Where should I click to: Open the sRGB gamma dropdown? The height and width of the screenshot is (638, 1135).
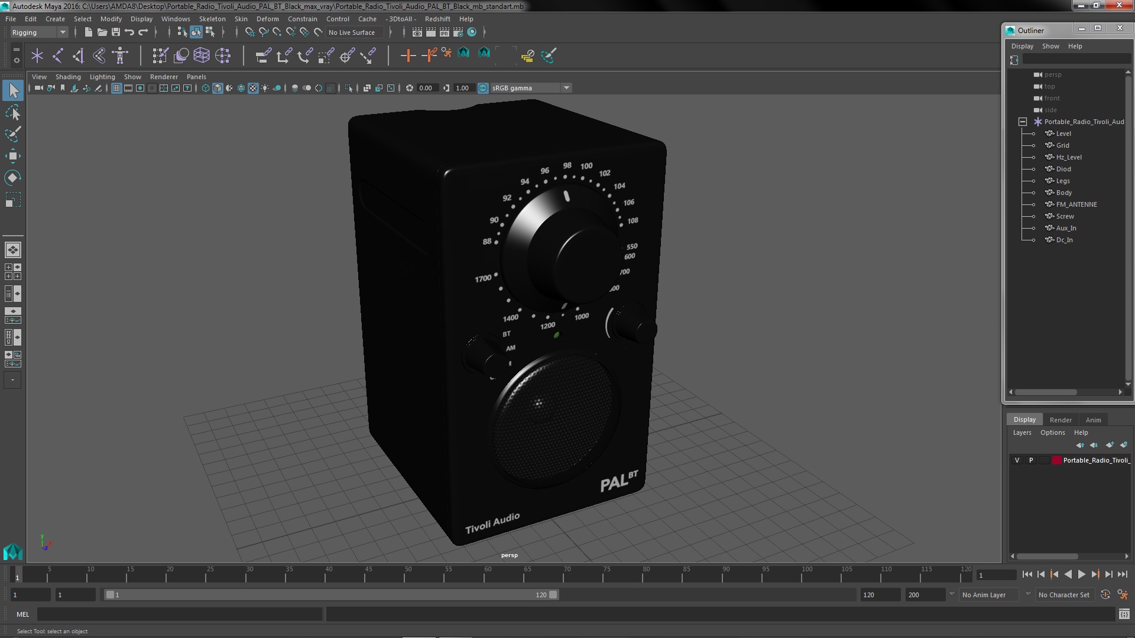pos(531,88)
